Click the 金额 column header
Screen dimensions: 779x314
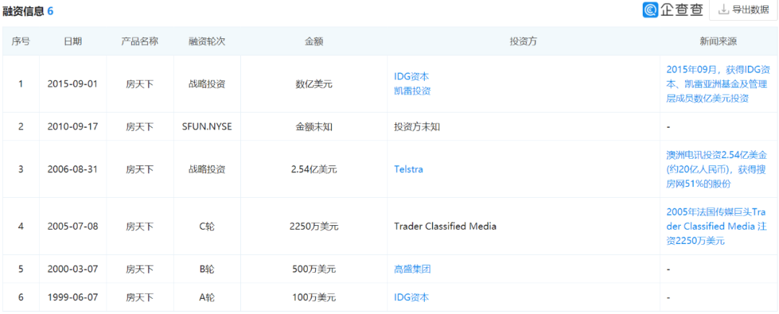(x=314, y=42)
